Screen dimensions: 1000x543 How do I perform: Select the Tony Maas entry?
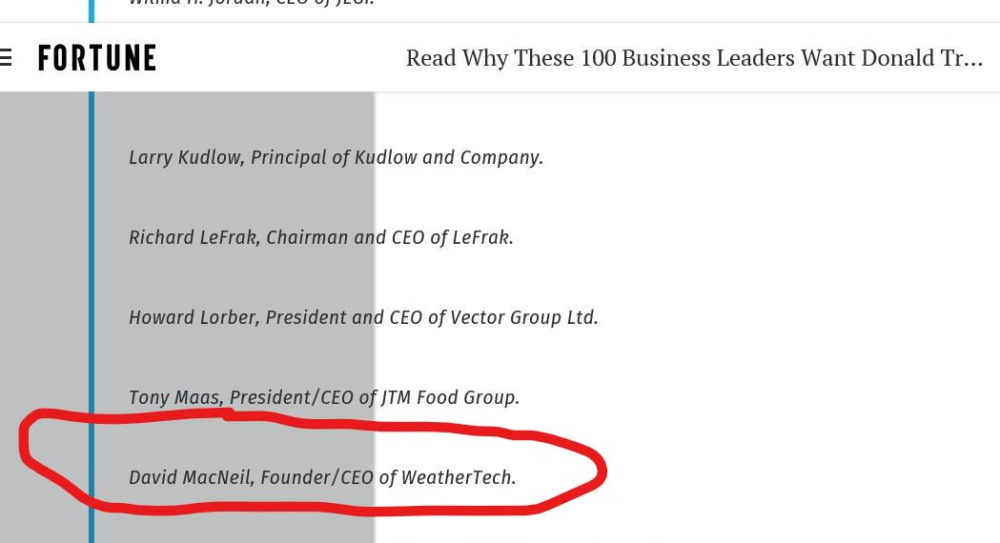(x=324, y=397)
